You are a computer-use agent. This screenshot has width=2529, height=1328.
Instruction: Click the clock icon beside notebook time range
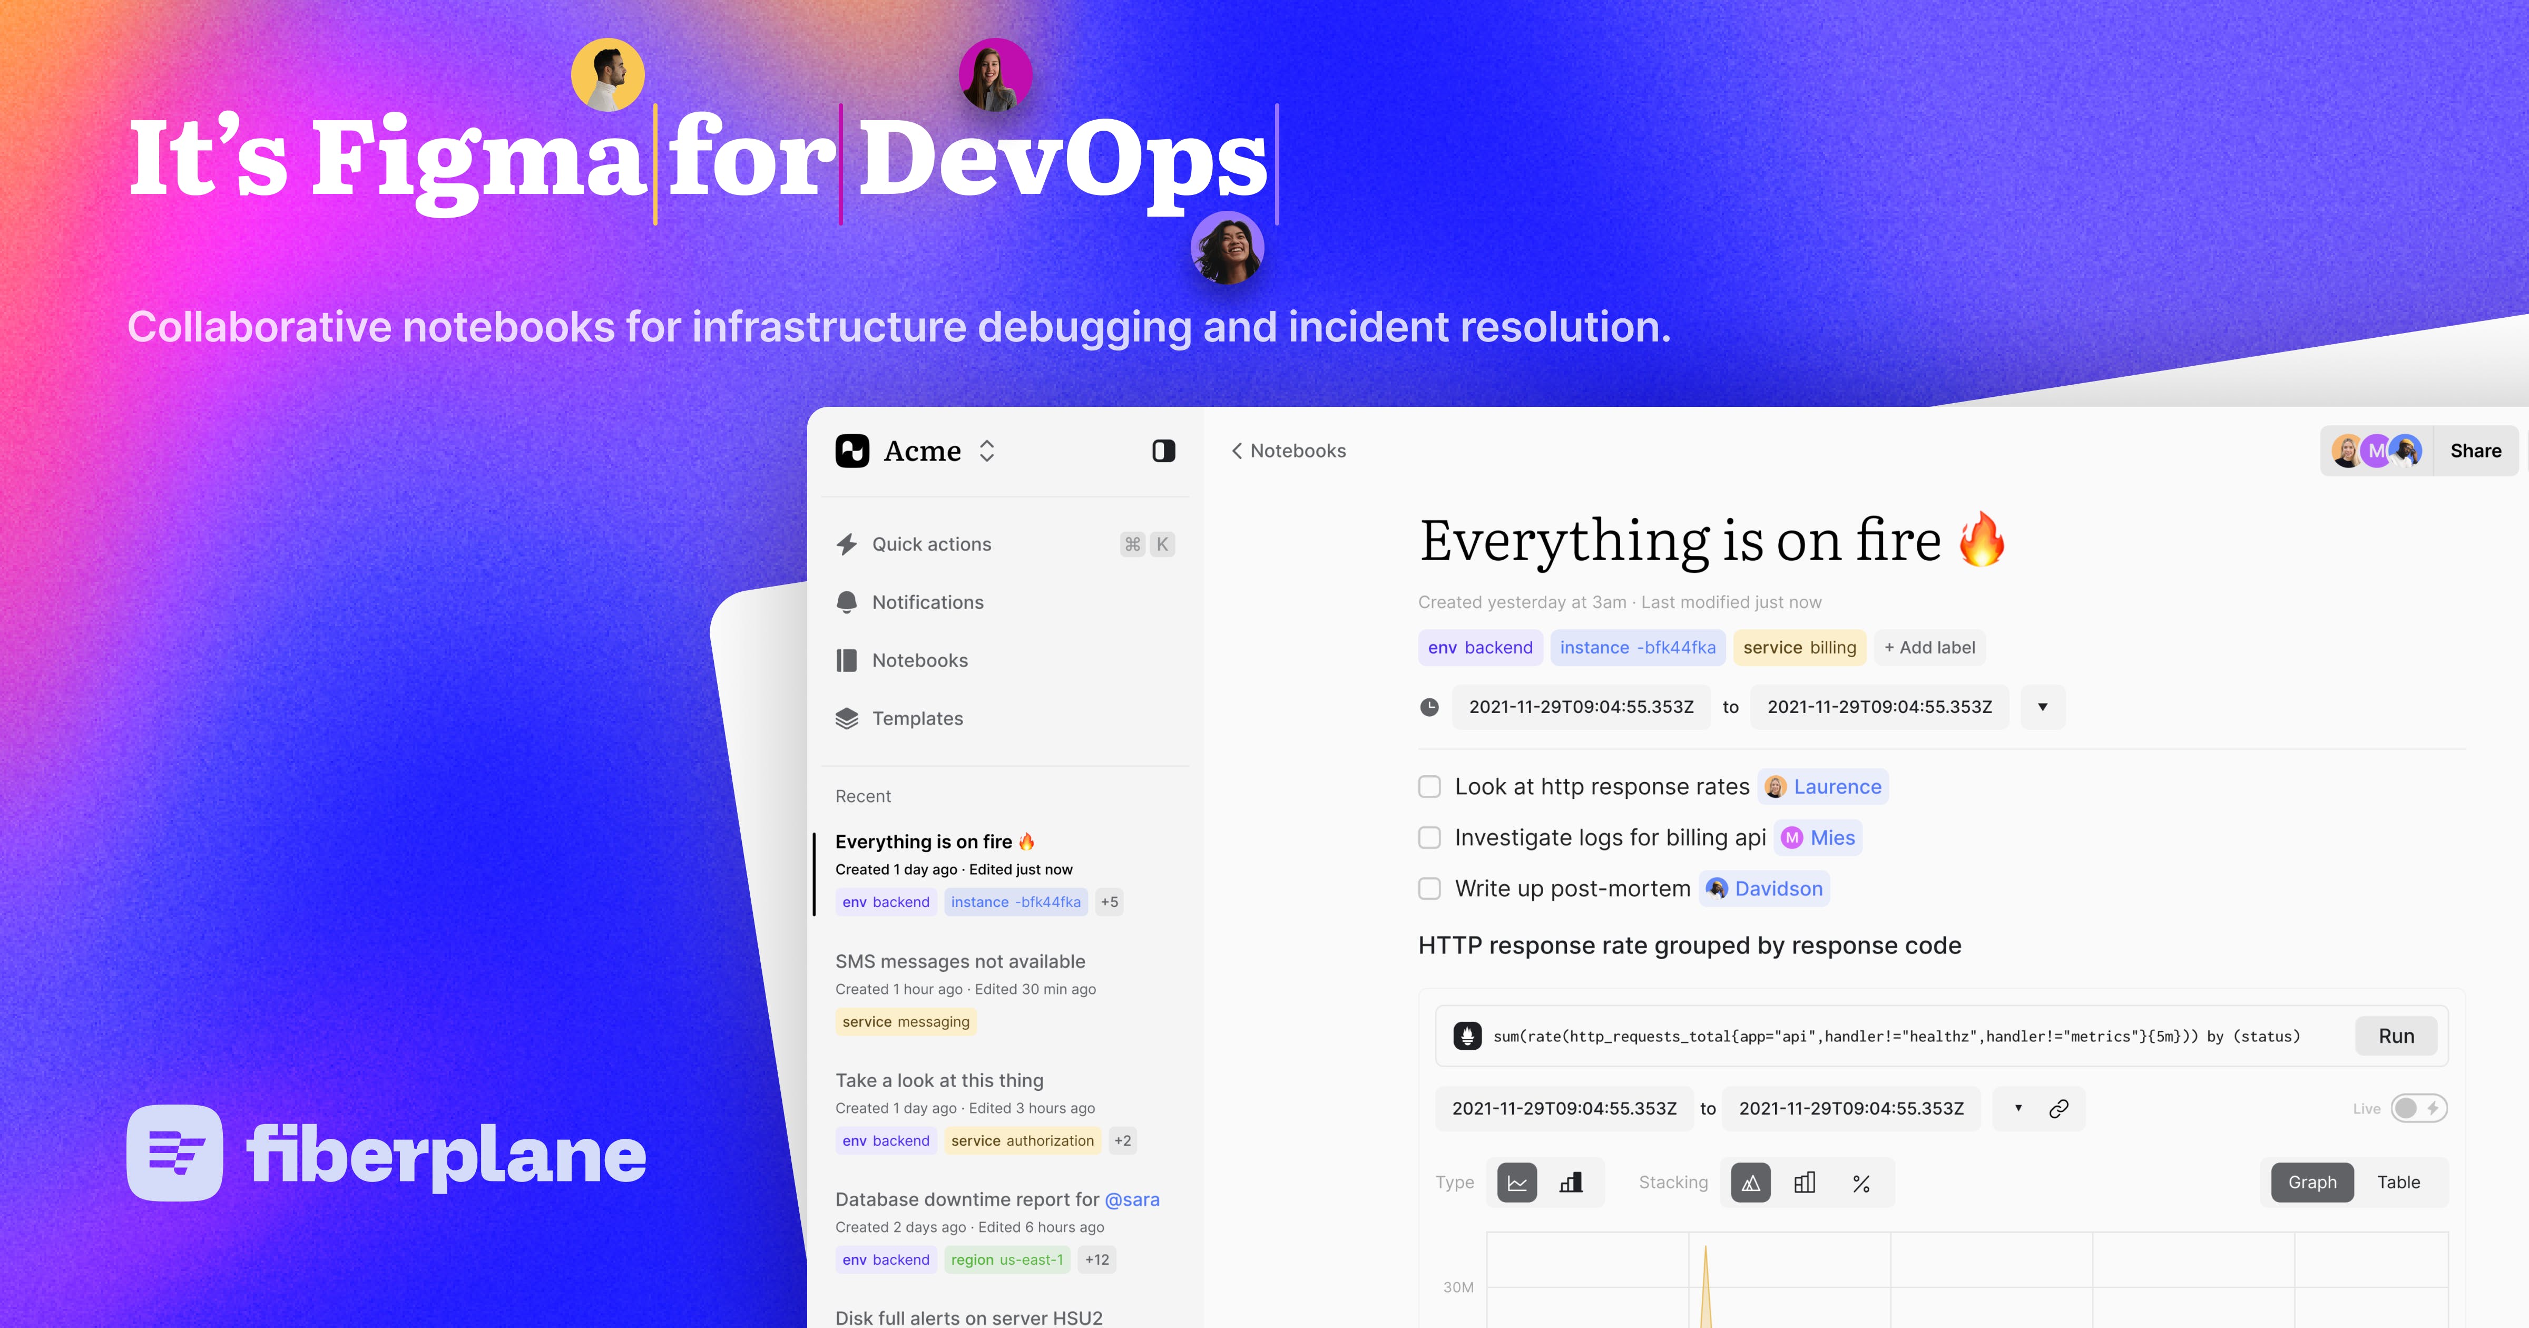pyautogui.click(x=1429, y=707)
